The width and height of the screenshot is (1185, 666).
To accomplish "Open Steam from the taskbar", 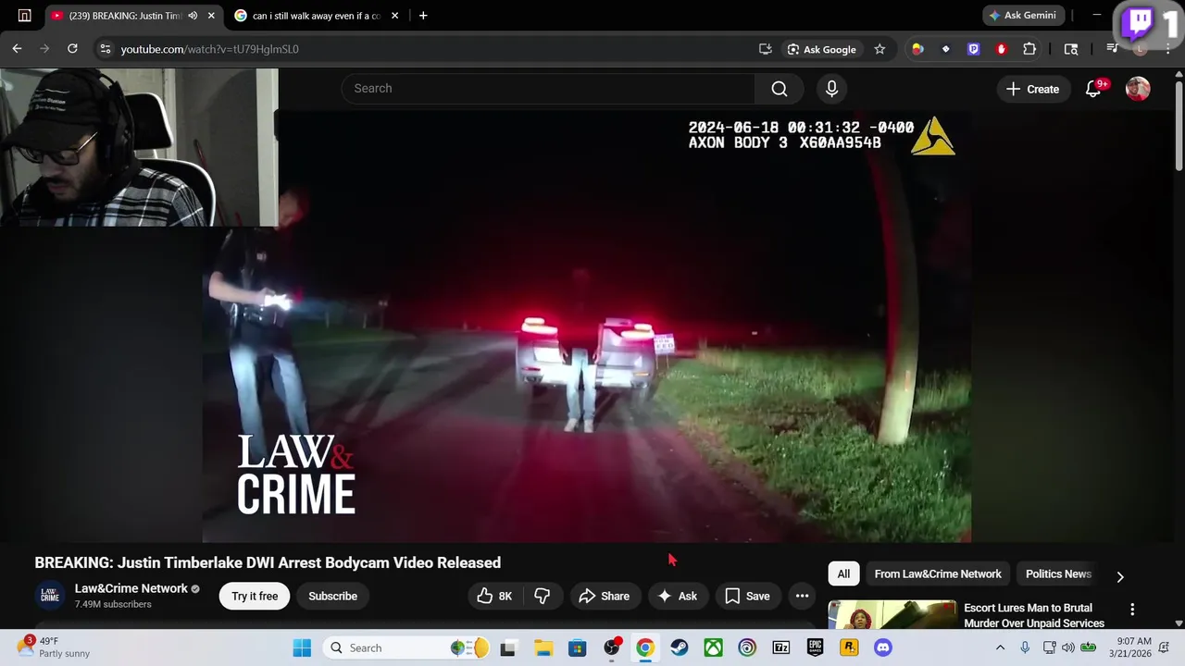I will tap(680, 648).
